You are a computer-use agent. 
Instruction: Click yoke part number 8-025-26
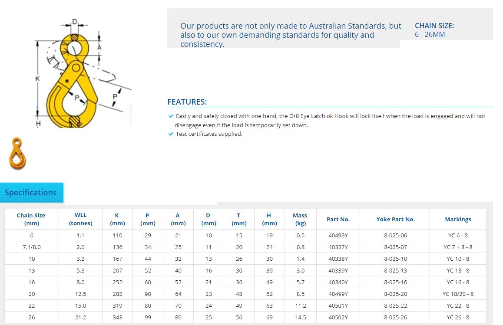tap(395, 318)
